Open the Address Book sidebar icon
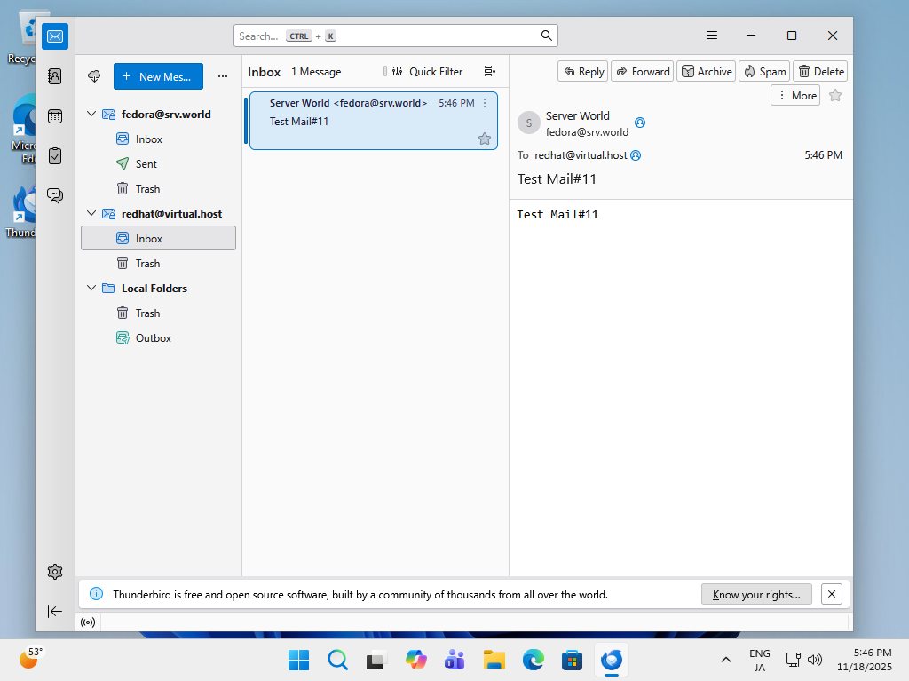Viewport: 909px width, 681px height. 55,76
